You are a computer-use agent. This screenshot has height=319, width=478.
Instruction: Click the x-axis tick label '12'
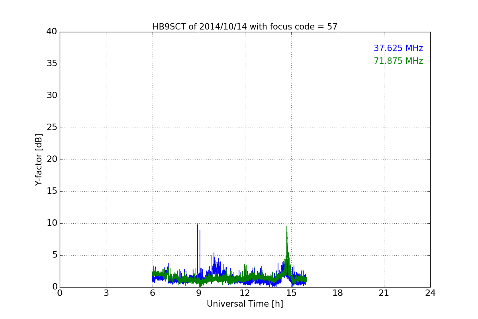[245, 293]
